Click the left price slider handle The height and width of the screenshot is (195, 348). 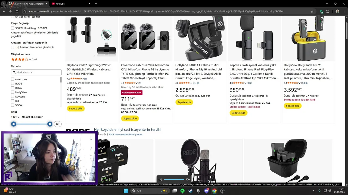pos(13,124)
